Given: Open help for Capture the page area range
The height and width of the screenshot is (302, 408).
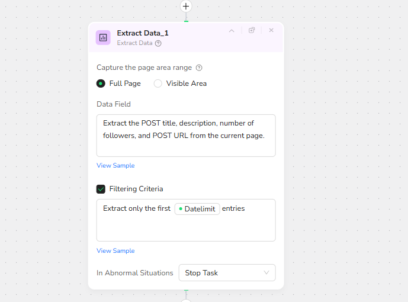Looking at the screenshot, I should [x=199, y=68].
